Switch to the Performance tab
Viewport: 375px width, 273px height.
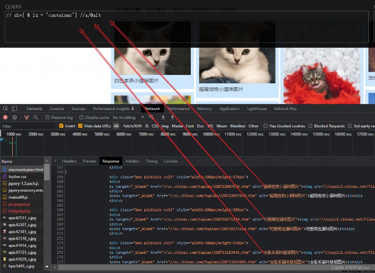(179, 109)
